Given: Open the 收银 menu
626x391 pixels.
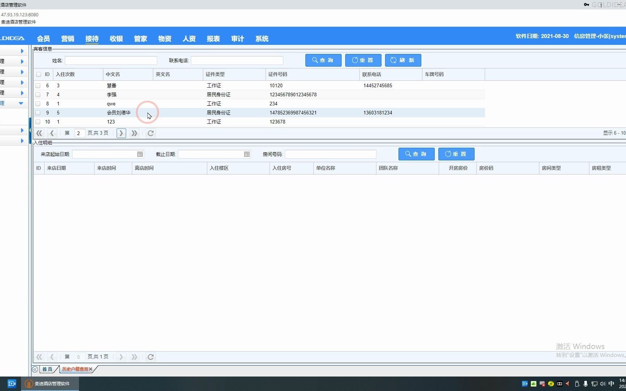Looking at the screenshot, I should tap(116, 39).
